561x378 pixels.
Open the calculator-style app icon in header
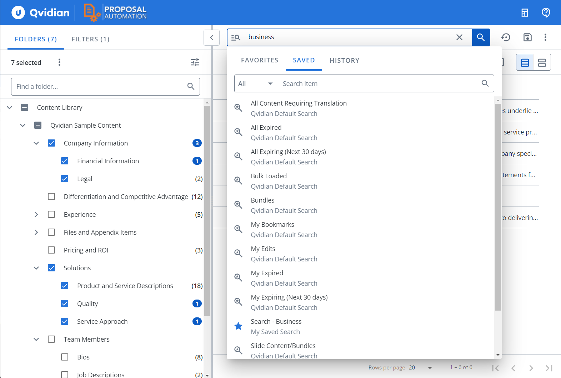[x=525, y=12]
